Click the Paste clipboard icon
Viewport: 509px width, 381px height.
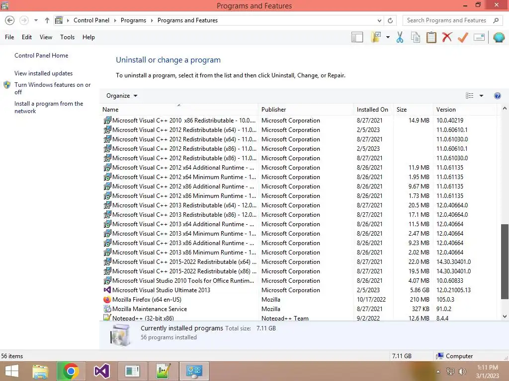point(431,37)
